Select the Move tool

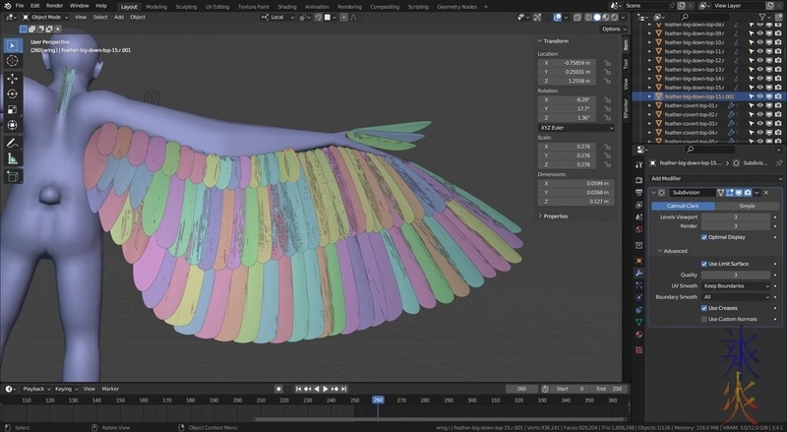[12, 78]
